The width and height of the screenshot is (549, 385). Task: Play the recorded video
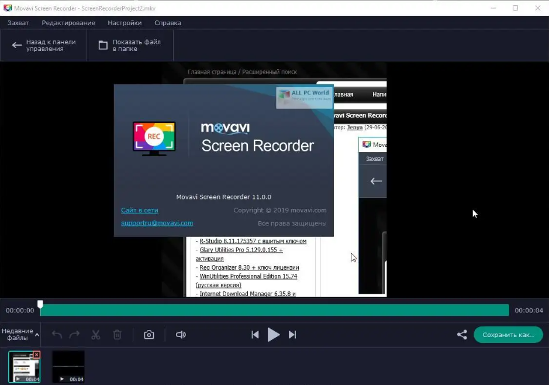(273, 335)
